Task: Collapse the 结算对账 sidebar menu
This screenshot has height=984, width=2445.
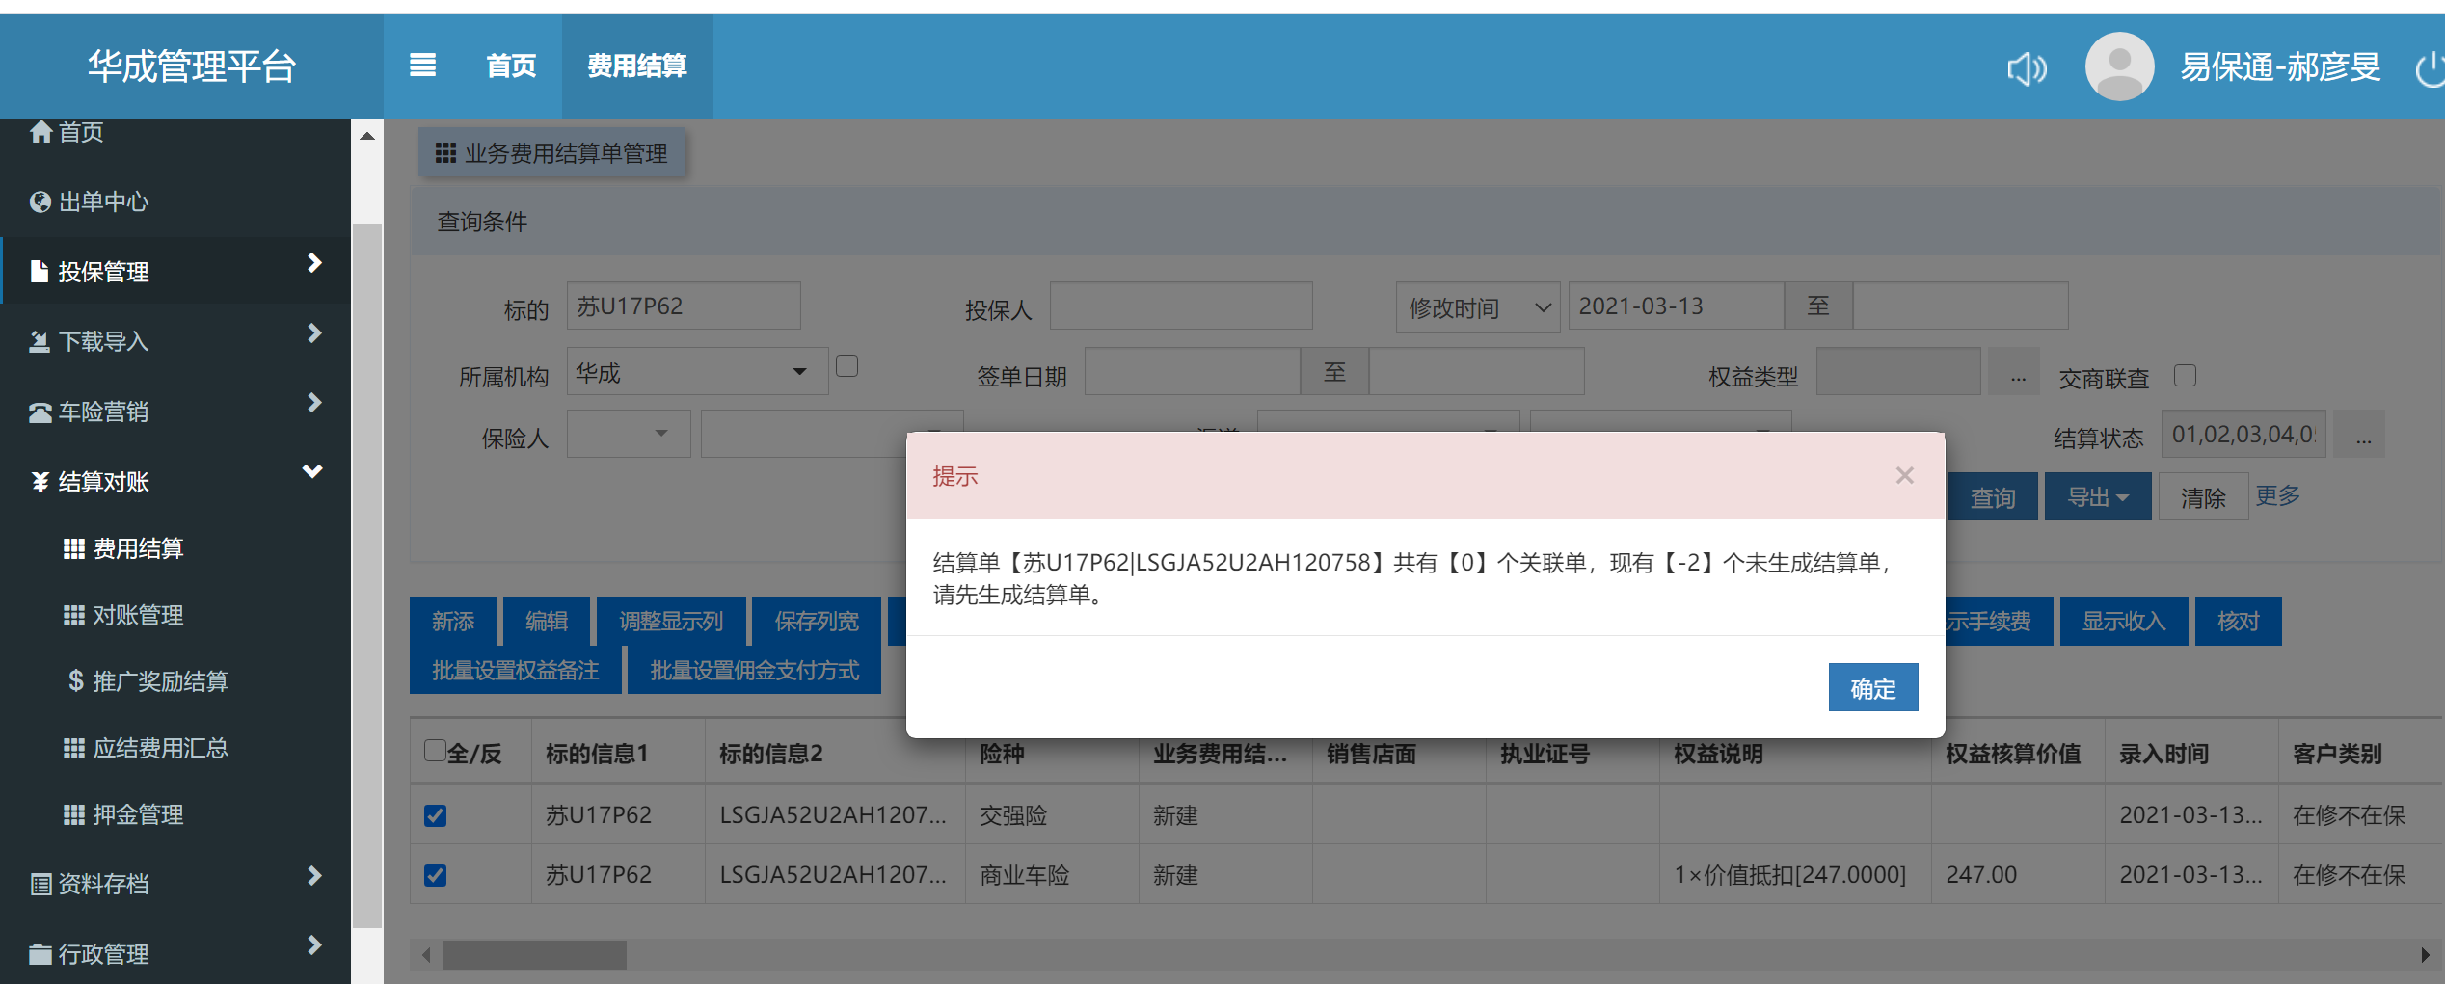Action: tap(312, 471)
